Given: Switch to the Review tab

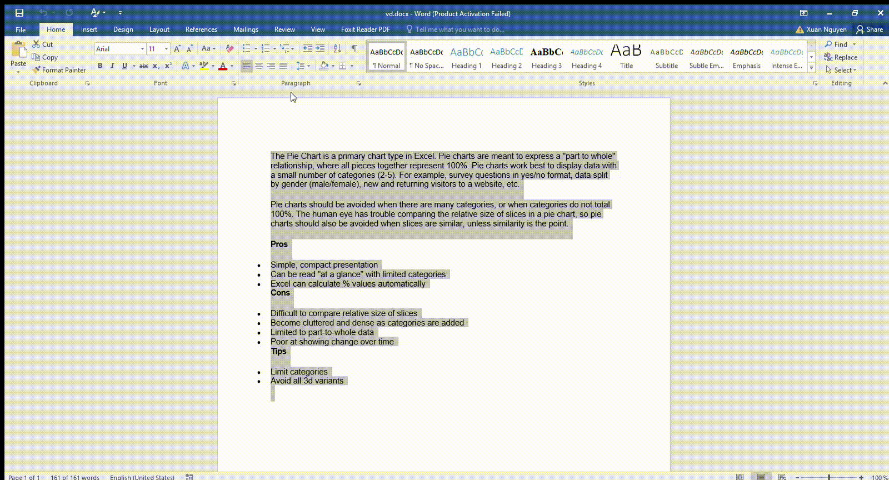Looking at the screenshot, I should point(284,29).
